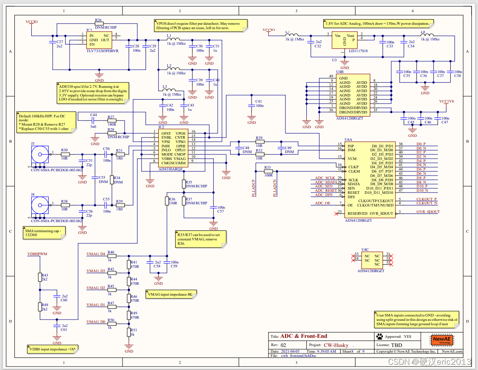Click the Sheet8 of 9 field
Image resolution: width=478 pixels, height=370 pixels.
click(x=353, y=351)
